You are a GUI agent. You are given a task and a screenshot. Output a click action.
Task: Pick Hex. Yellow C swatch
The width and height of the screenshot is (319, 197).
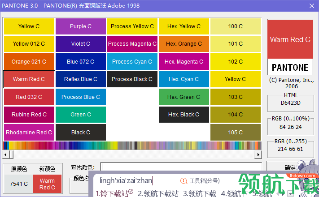pyautogui.click(x=184, y=26)
